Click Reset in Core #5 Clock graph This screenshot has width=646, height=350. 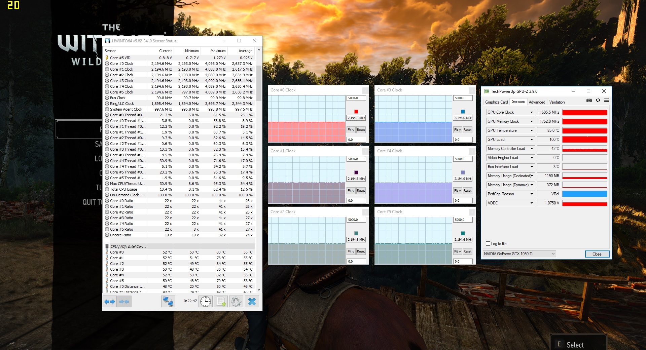point(467,251)
